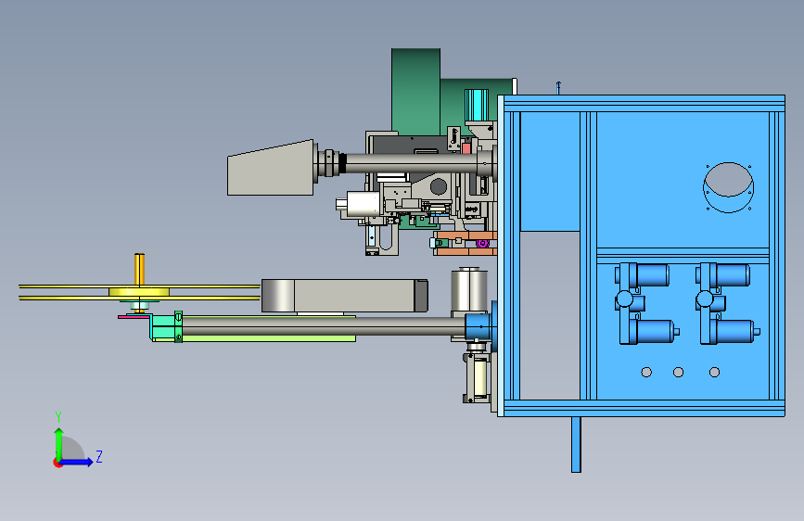
Task: Select the large oval opening in blue panel
Action: point(728,187)
